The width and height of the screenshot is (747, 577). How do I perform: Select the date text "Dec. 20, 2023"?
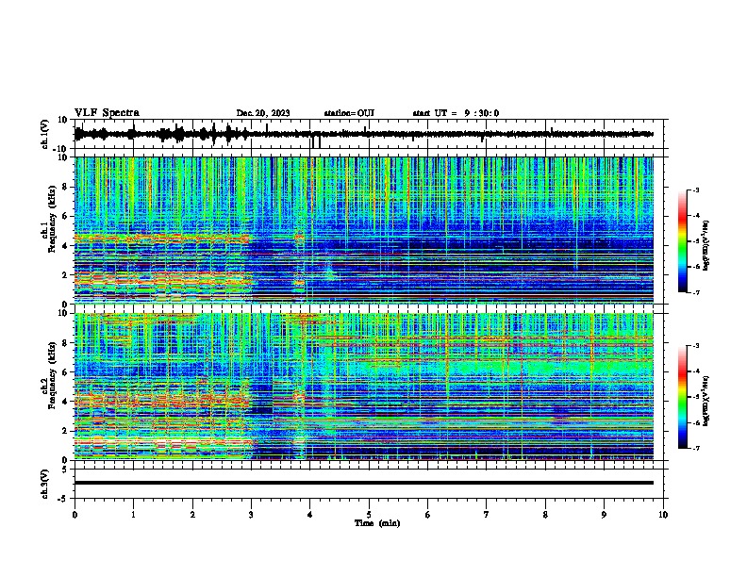[263, 113]
